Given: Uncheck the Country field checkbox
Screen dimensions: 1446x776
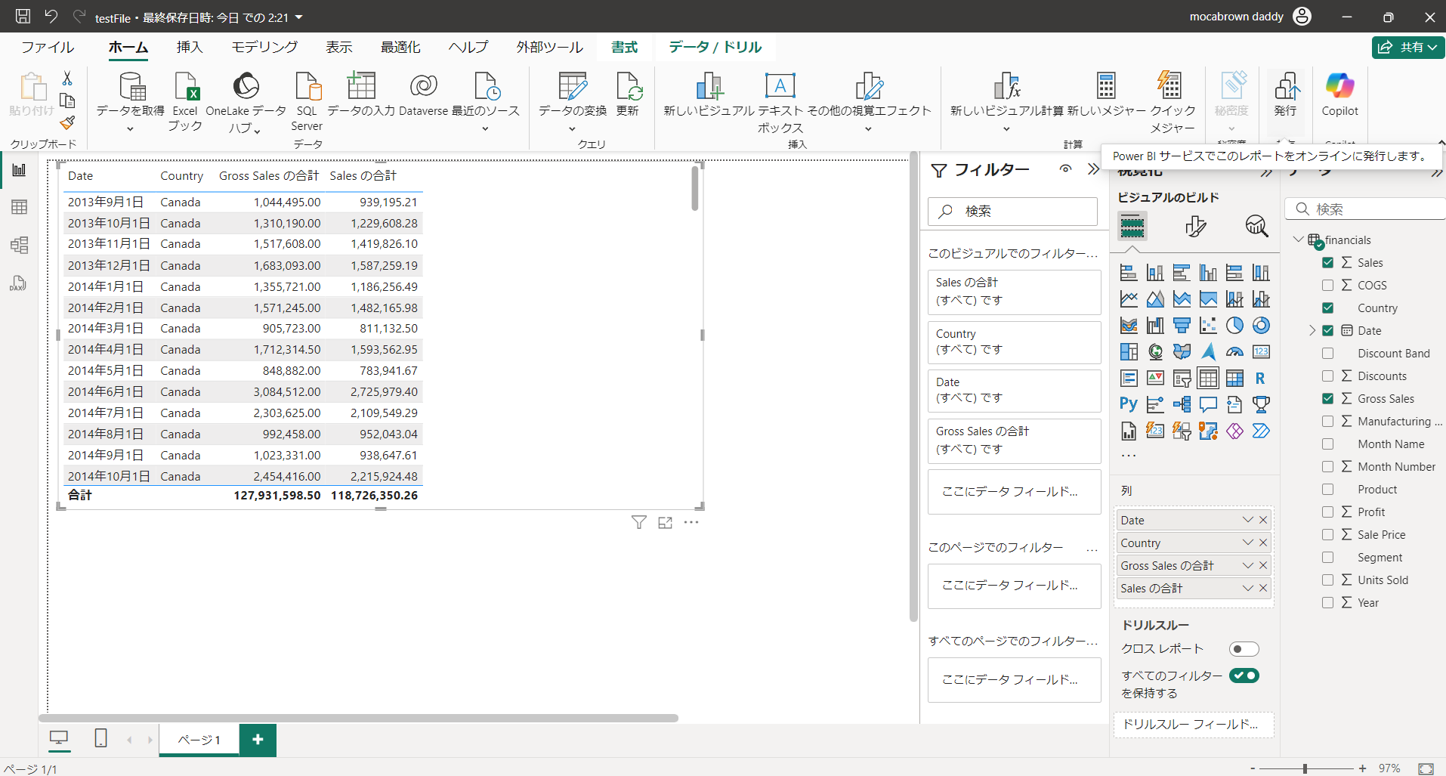Looking at the screenshot, I should pyautogui.click(x=1327, y=308).
